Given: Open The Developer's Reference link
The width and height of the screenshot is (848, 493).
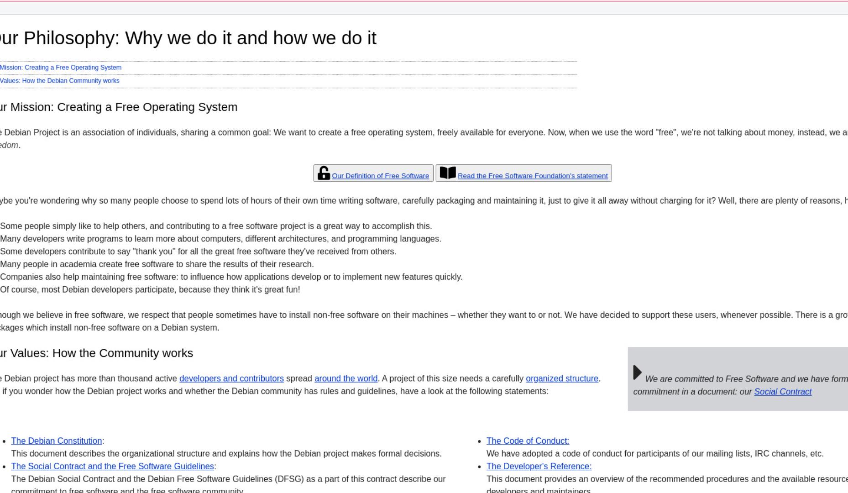Looking at the screenshot, I should [x=539, y=466].
